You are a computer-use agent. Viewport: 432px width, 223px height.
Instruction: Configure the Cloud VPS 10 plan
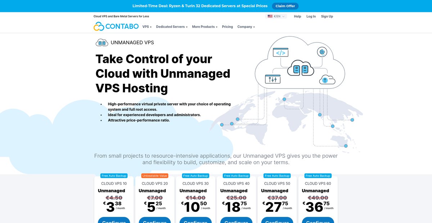(x=114, y=220)
